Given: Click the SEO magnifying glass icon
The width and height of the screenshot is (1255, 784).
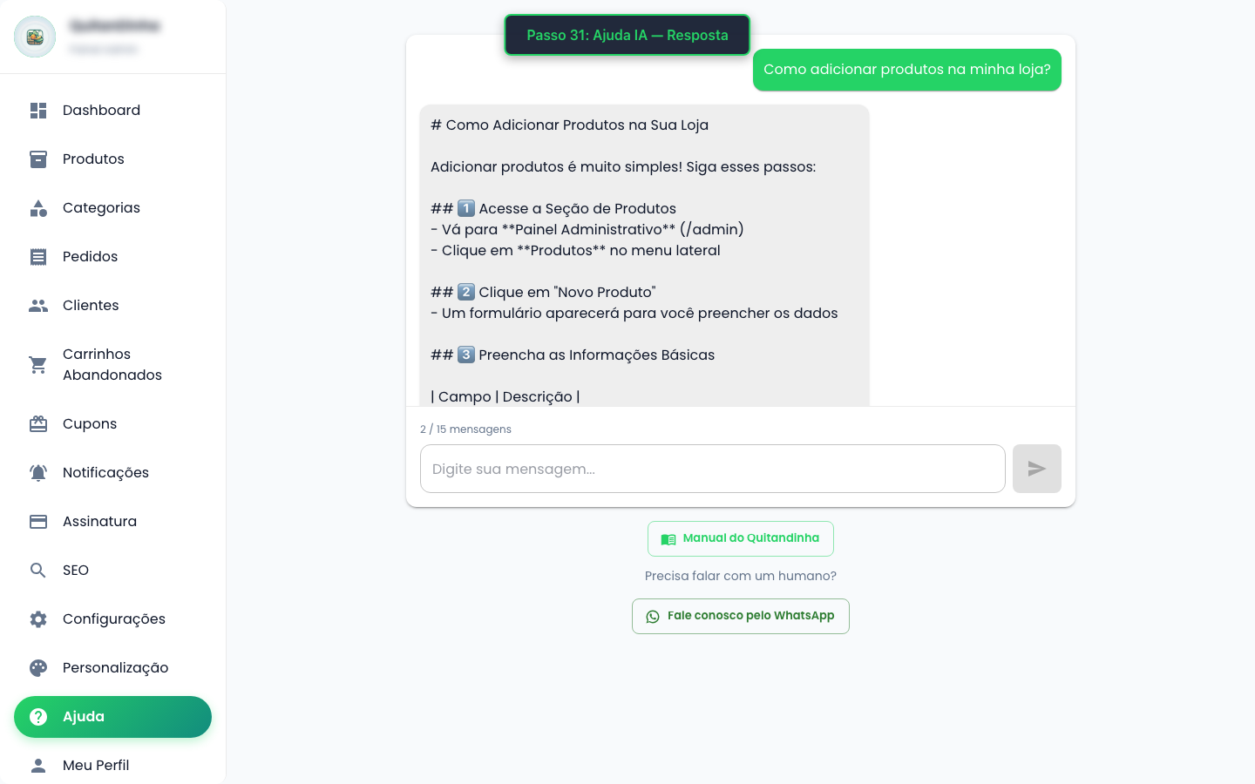Looking at the screenshot, I should (38, 571).
